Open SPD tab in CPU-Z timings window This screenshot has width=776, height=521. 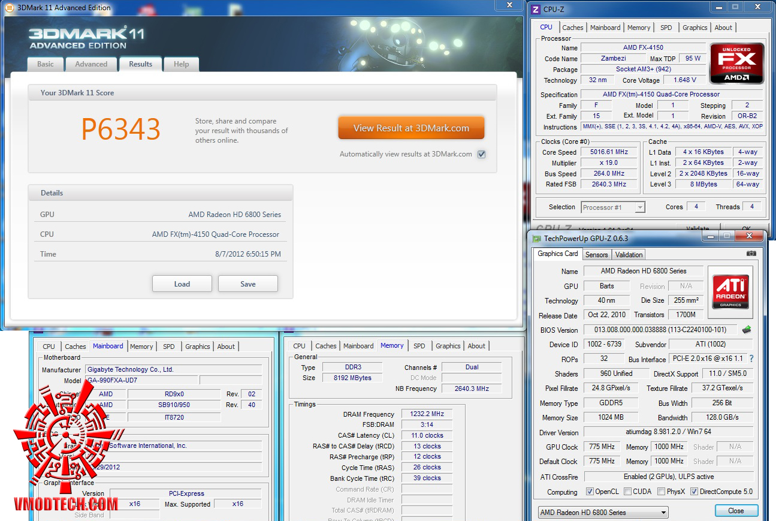pyautogui.click(x=419, y=346)
